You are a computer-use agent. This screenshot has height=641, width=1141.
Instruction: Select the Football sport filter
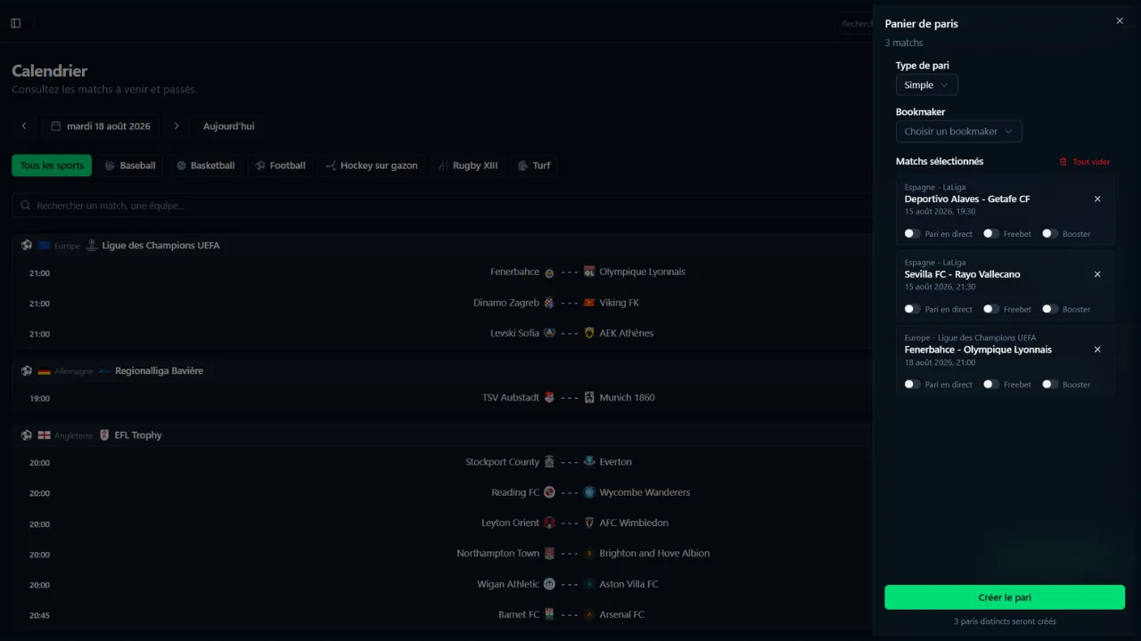[281, 166]
